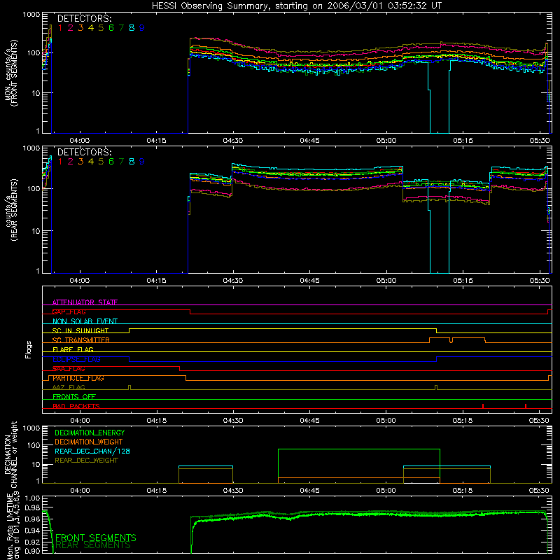Click the GAP_FLAG label

[x=69, y=311]
